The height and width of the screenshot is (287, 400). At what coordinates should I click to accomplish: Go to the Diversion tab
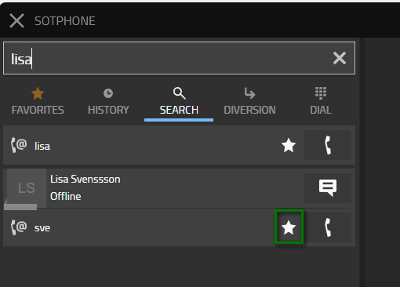pos(249,101)
